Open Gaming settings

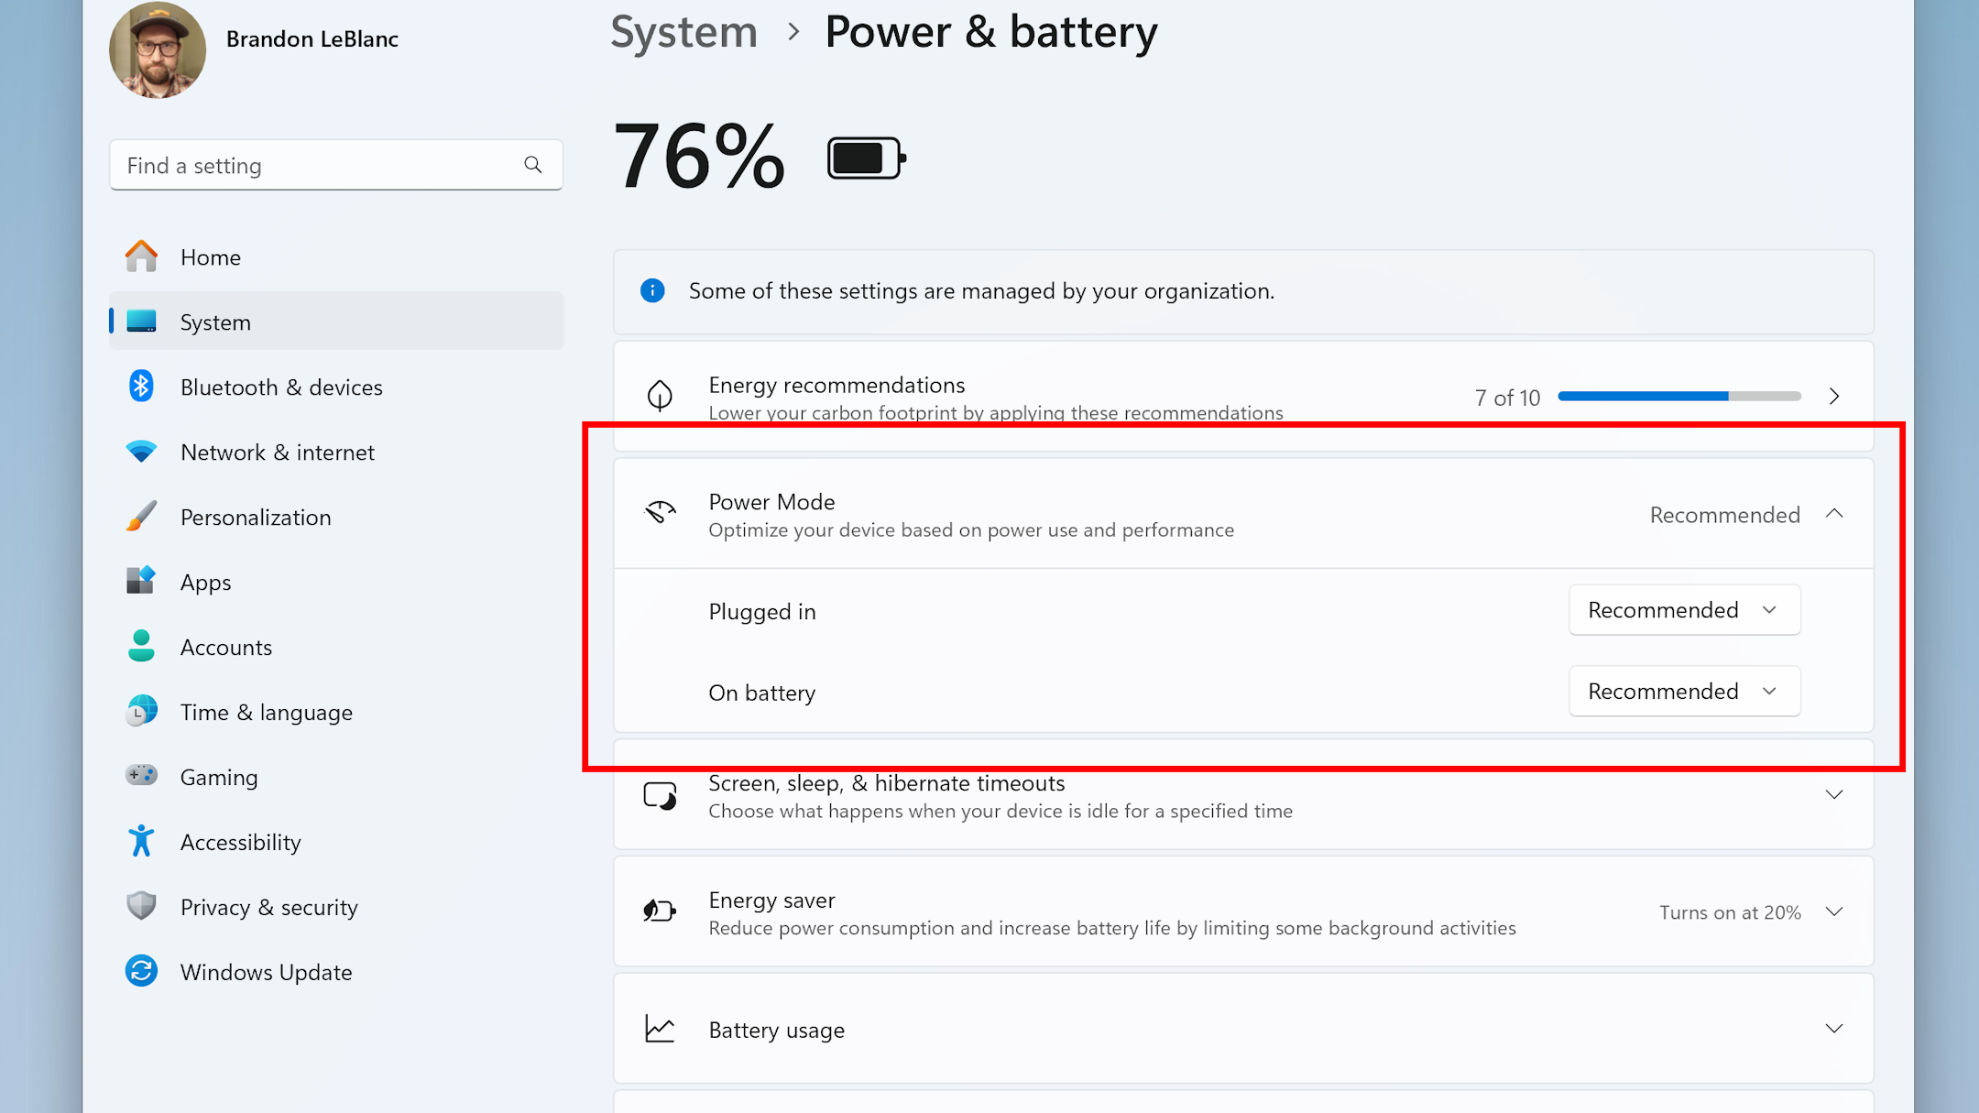pos(218,777)
